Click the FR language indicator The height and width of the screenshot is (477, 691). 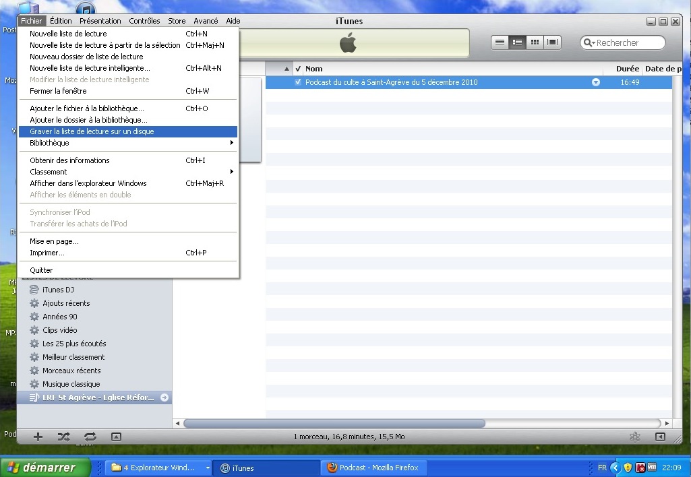click(602, 468)
